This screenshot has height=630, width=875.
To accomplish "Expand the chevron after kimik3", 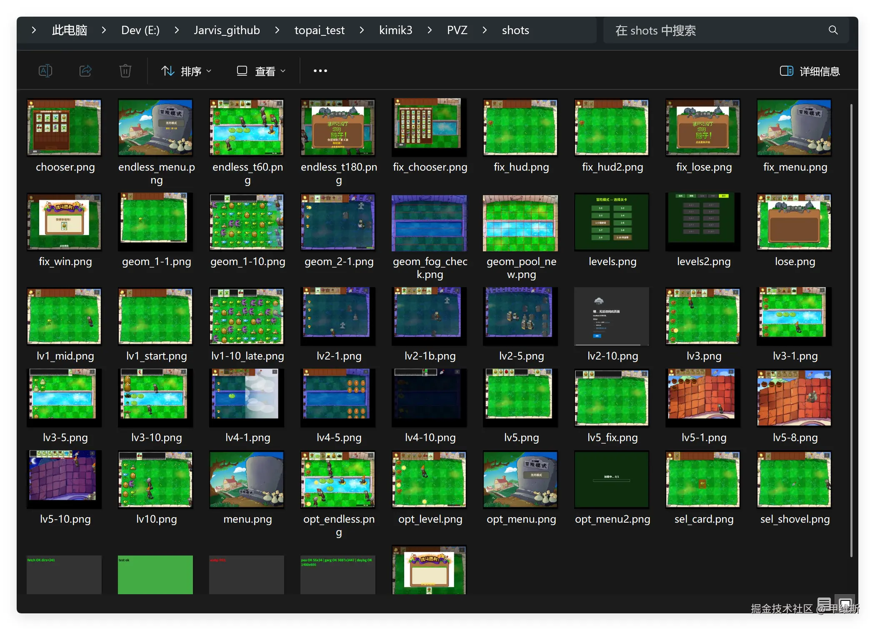I will click(430, 30).
